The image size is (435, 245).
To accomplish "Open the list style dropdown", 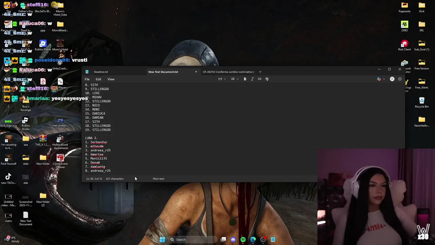I will click(x=234, y=79).
